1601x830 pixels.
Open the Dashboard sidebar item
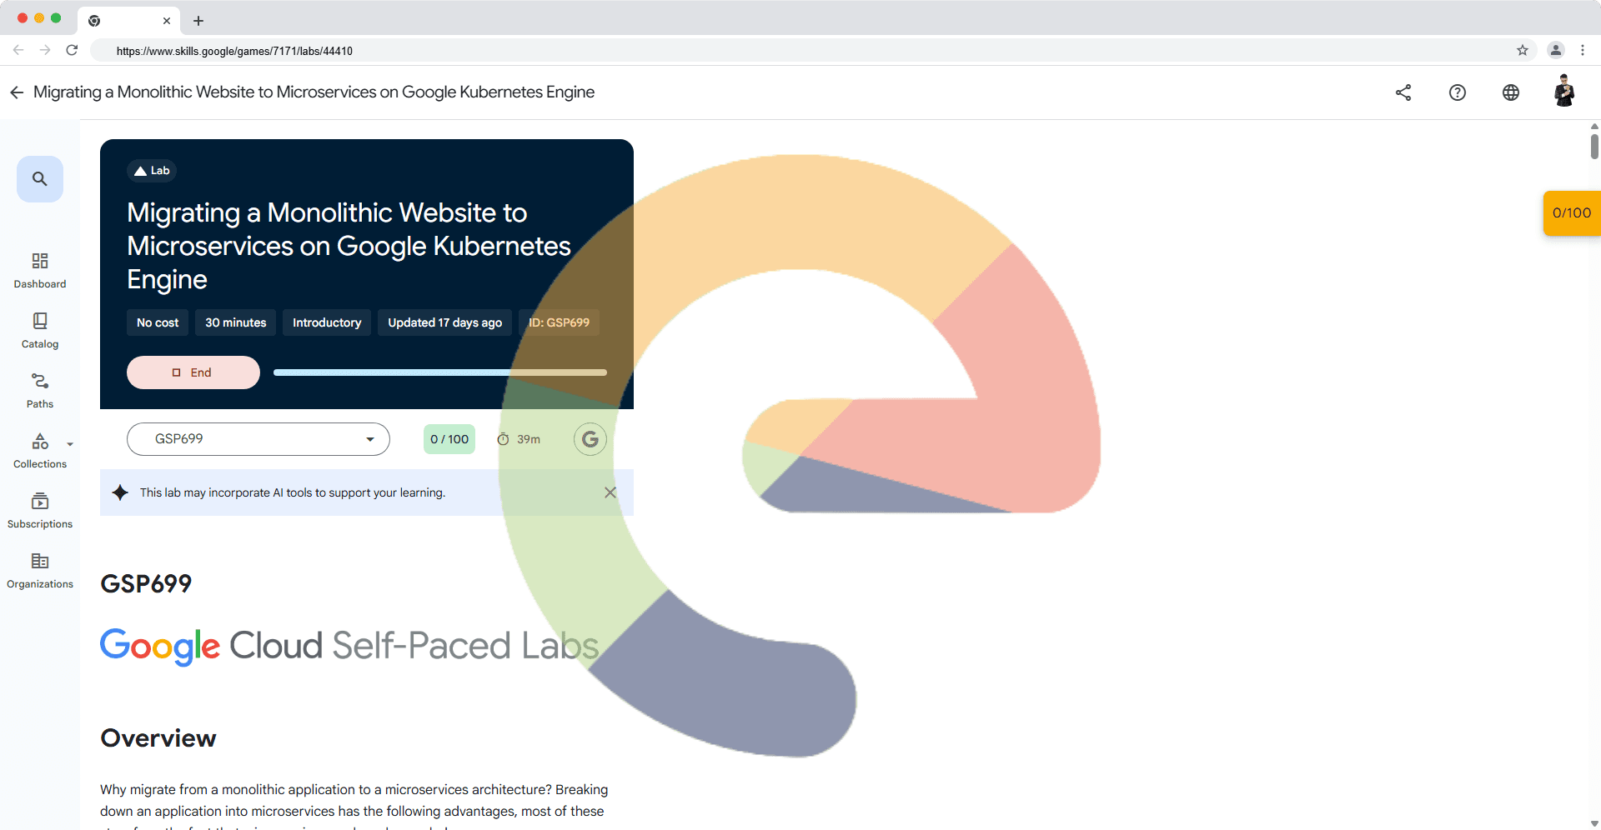pyautogui.click(x=40, y=271)
